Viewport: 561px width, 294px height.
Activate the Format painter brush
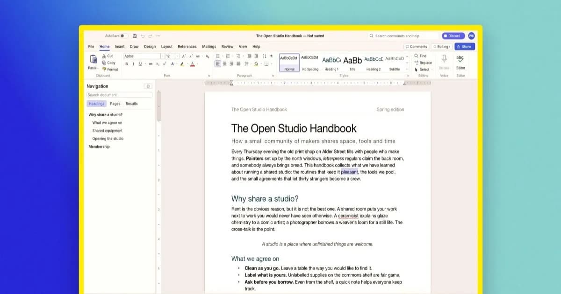click(x=104, y=69)
